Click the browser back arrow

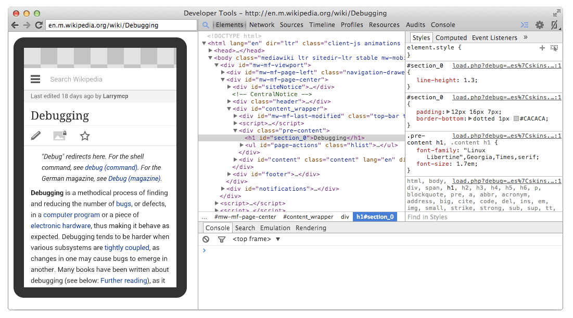(15, 25)
